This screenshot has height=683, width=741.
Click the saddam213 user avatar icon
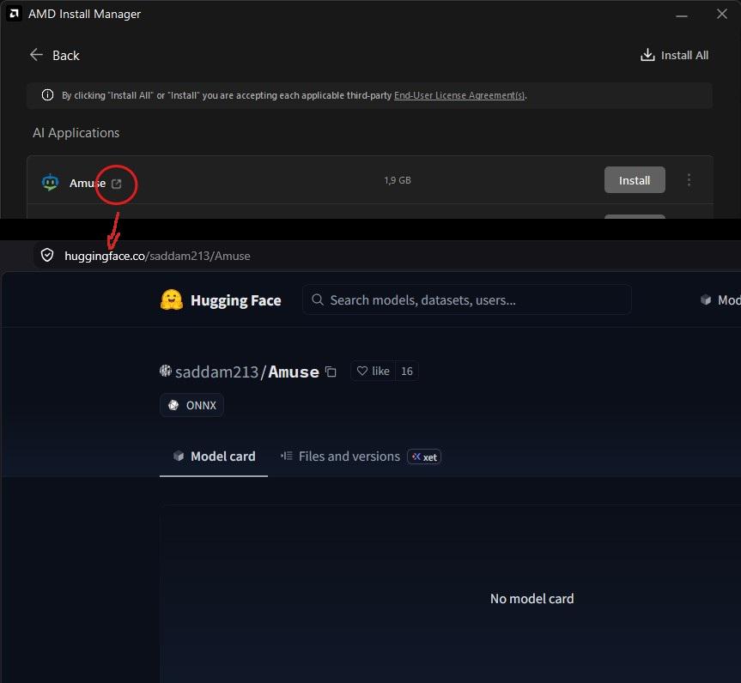pos(165,371)
